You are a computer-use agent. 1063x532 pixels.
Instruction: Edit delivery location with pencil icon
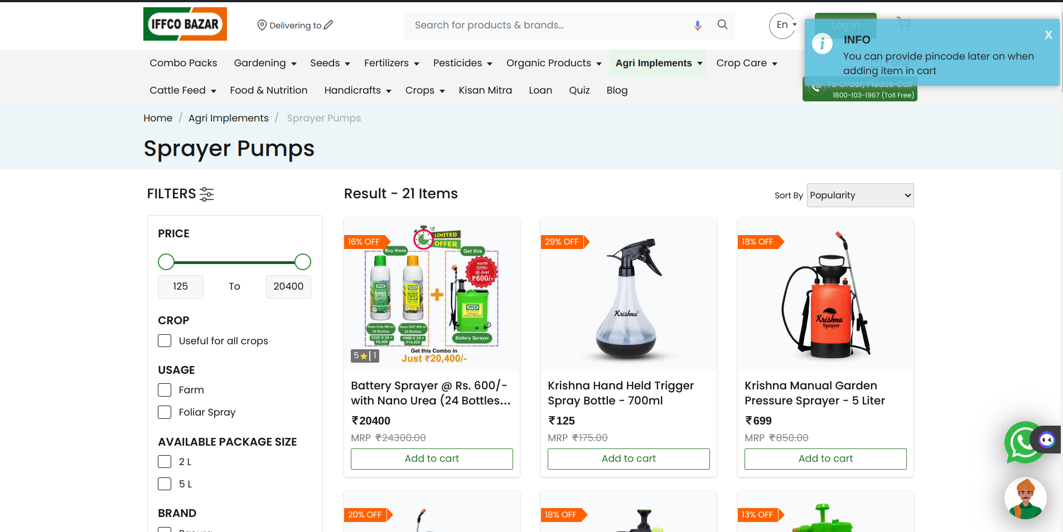point(328,25)
